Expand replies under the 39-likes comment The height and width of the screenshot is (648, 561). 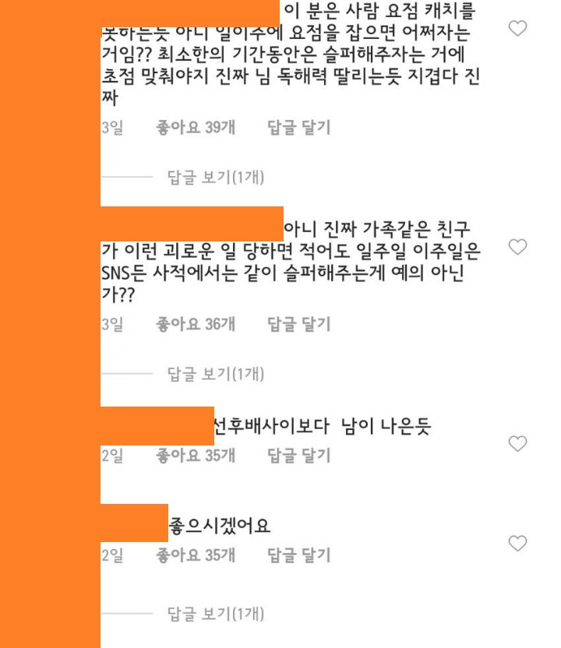[x=215, y=177]
